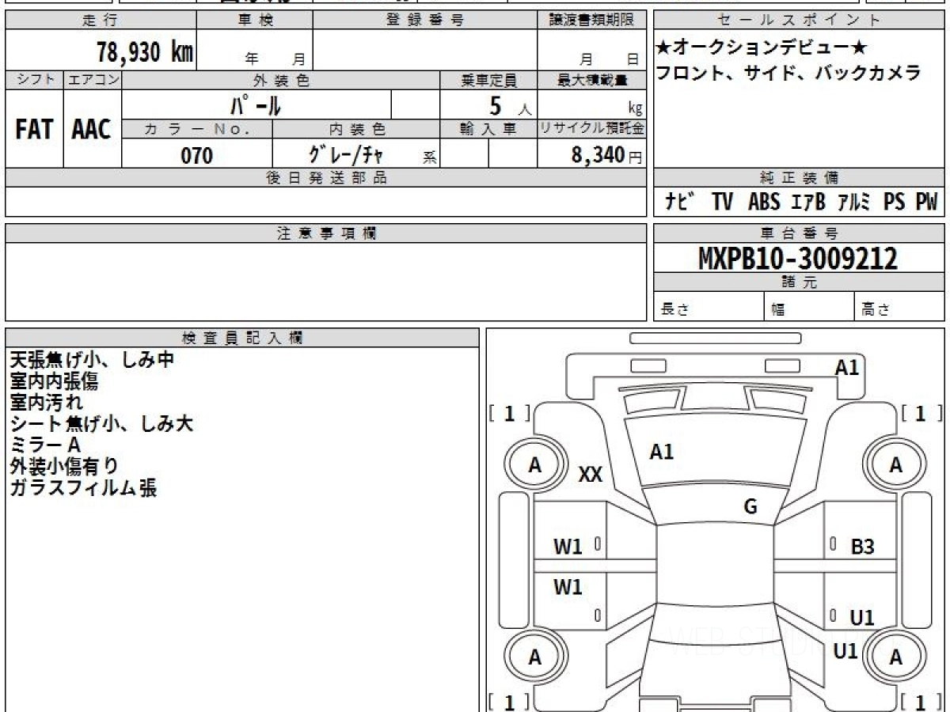
Task: Select the 8,340円 recycle deposit value
Action: click(x=606, y=155)
